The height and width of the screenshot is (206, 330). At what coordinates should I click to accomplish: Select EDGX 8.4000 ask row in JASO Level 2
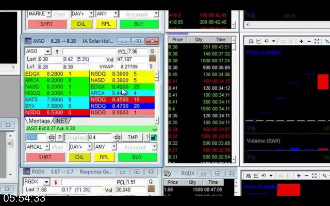tap(122, 87)
